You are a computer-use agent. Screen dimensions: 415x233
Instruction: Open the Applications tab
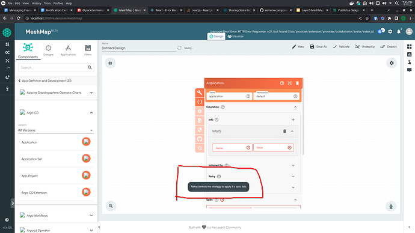pyautogui.click(x=68, y=50)
